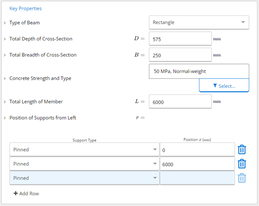Click the breadth B input showing 250
This screenshot has height=206, width=259.
pyautogui.click(x=180, y=55)
